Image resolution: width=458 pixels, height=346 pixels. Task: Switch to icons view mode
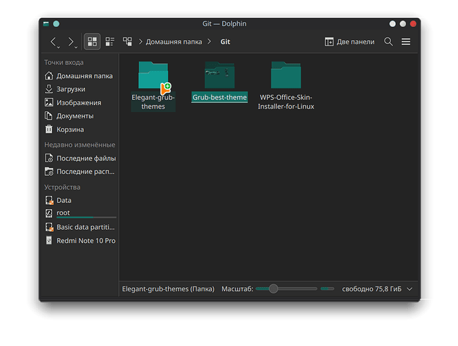pos(92,42)
